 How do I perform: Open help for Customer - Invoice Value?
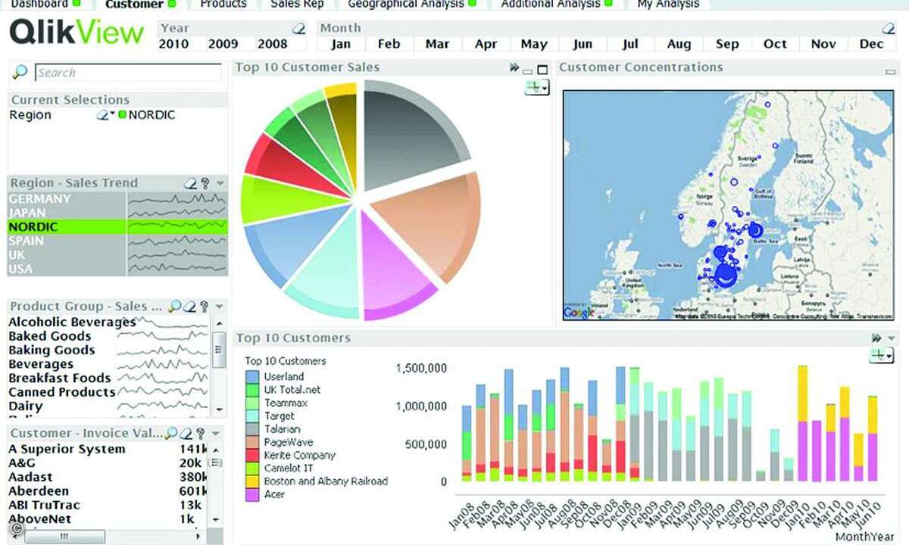[201, 434]
